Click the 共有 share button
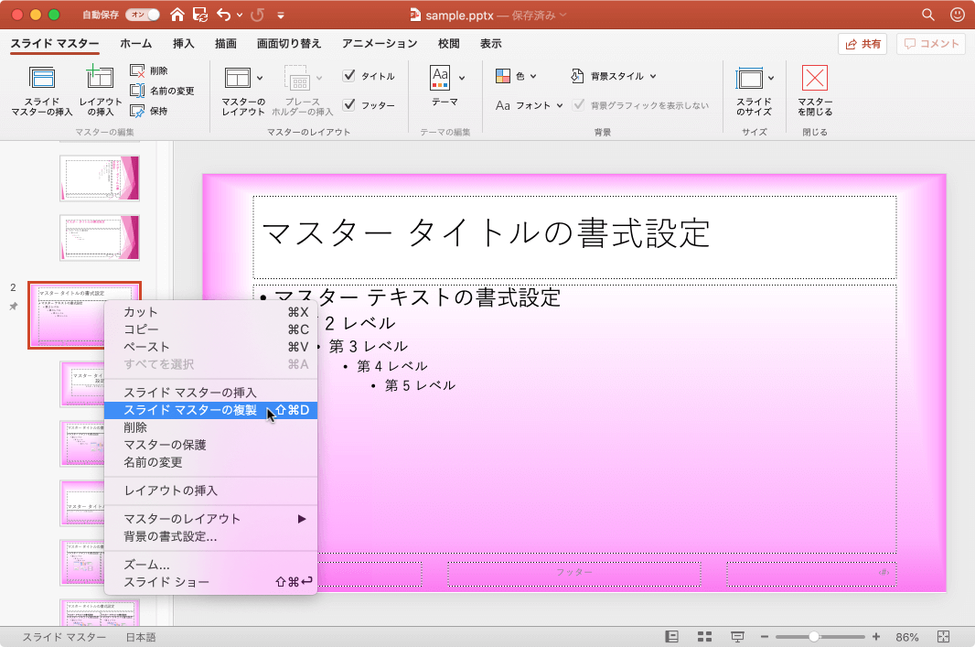Image resolution: width=975 pixels, height=647 pixels. [x=862, y=44]
